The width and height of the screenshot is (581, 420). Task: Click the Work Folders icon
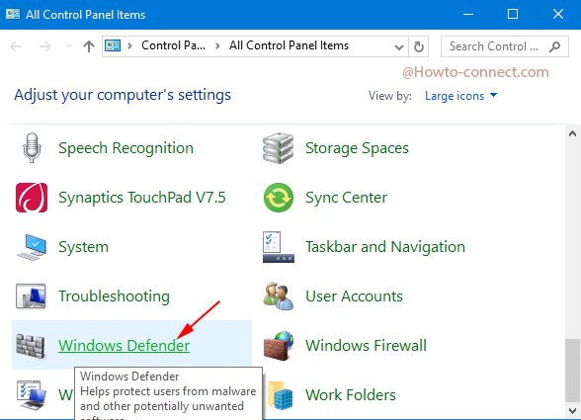pyautogui.click(x=281, y=395)
